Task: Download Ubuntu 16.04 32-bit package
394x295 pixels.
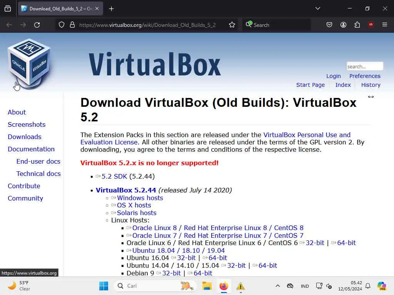Action: click(x=187, y=258)
